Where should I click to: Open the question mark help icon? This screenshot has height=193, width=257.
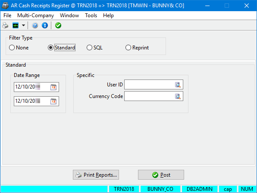35,25
